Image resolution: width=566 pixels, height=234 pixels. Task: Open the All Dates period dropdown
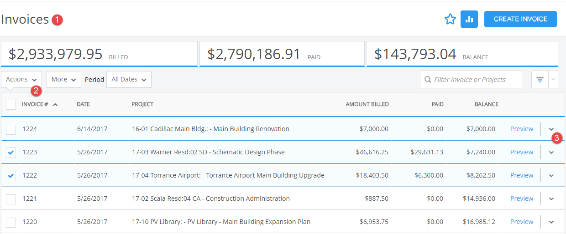(129, 79)
